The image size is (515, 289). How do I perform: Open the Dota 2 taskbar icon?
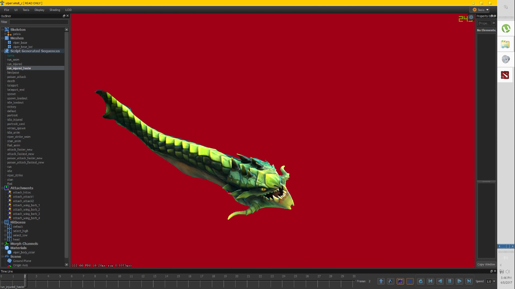tap(506, 75)
